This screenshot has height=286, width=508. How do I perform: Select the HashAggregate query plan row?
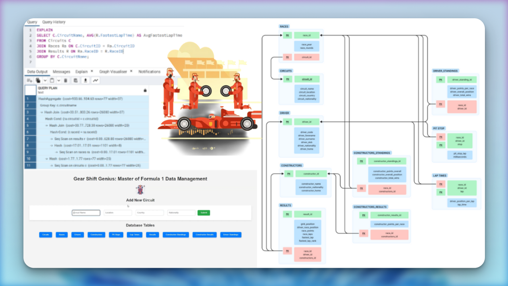point(93,99)
